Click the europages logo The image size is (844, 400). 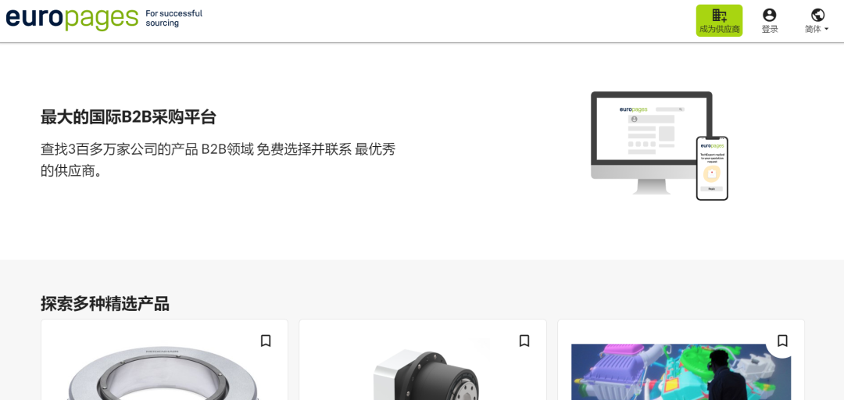click(73, 17)
